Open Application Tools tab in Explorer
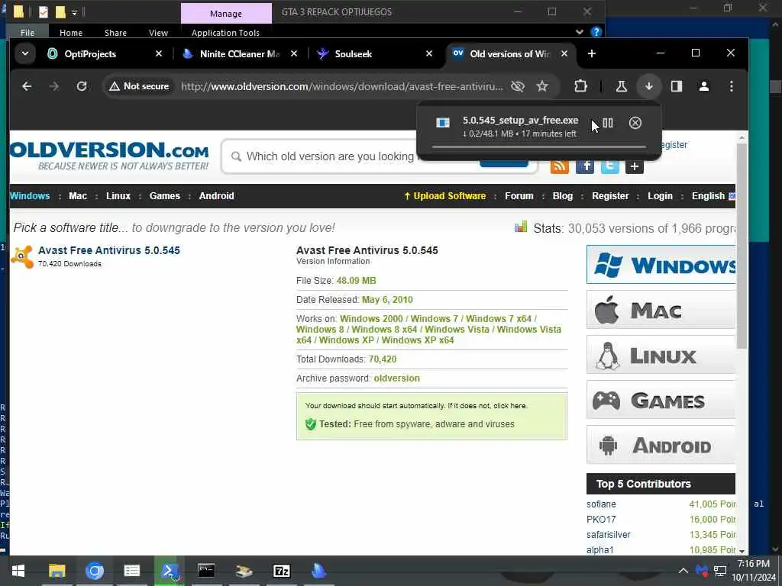This screenshot has height=586, width=782. [225, 32]
